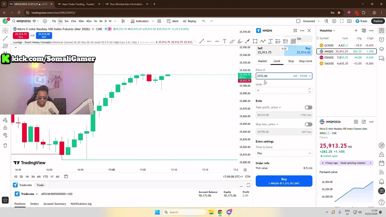Switch to Market order tab
386x217 pixels.
262,61
